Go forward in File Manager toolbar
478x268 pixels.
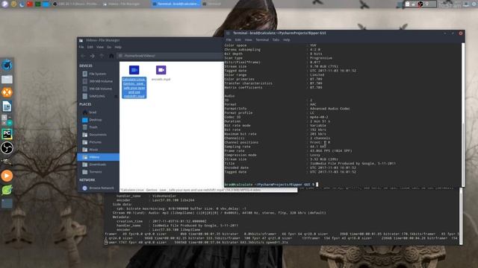coord(93,56)
